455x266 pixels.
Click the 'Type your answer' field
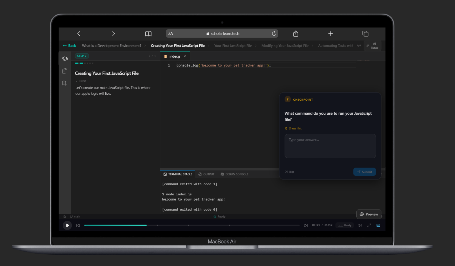pyautogui.click(x=330, y=146)
